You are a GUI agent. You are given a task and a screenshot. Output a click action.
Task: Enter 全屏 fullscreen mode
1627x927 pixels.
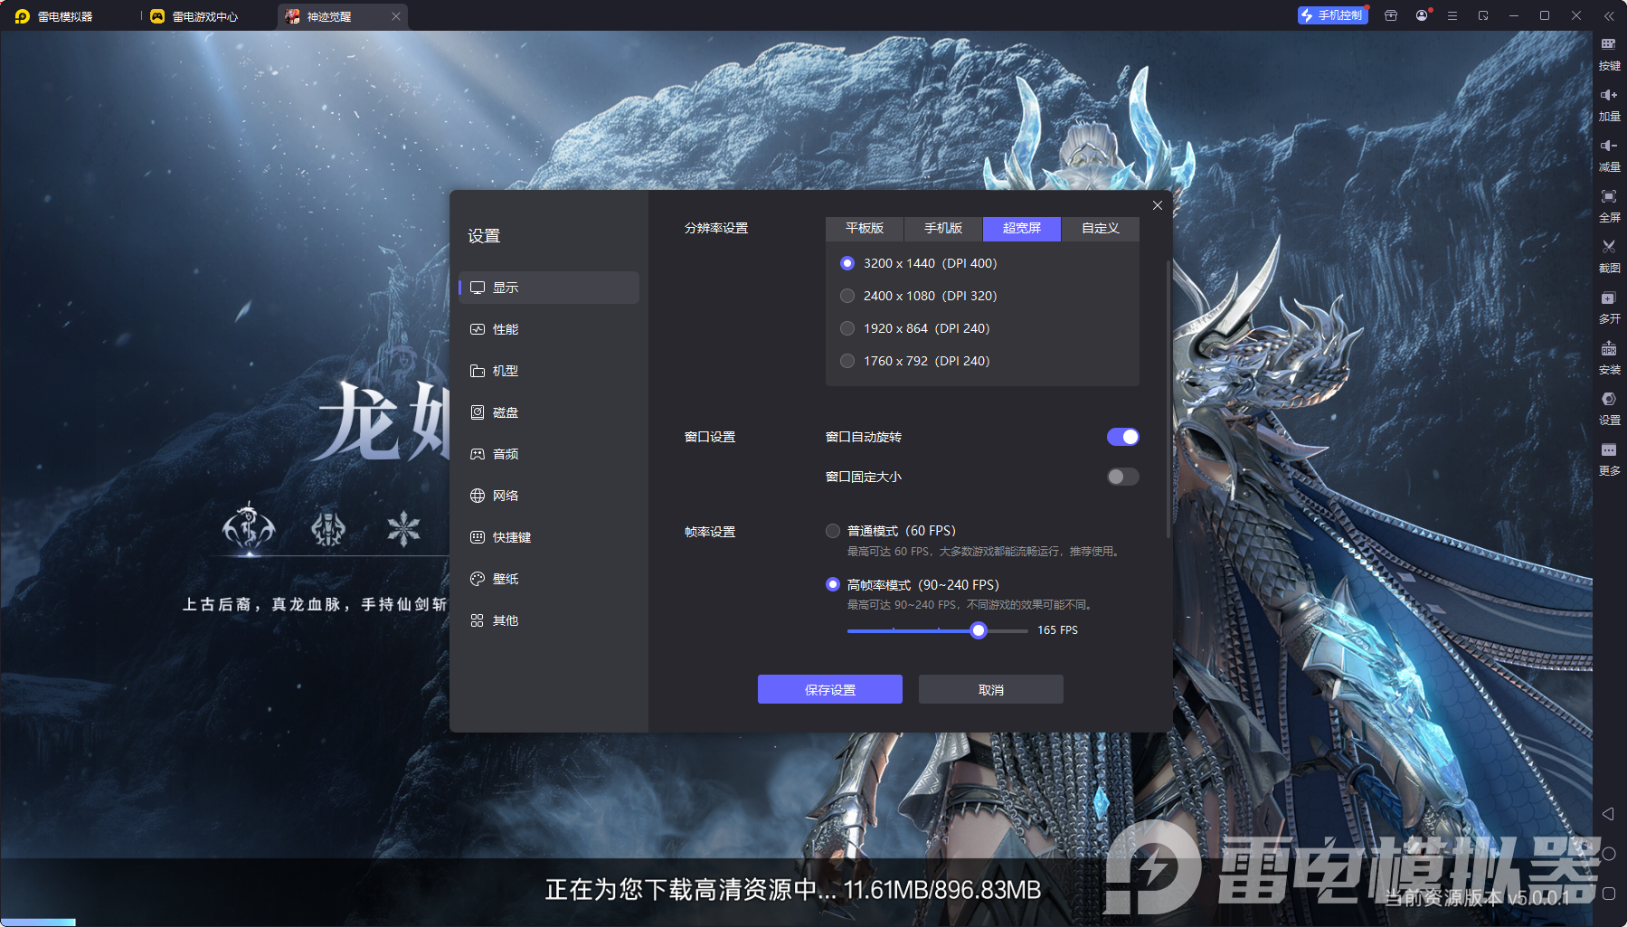point(1609,204)
